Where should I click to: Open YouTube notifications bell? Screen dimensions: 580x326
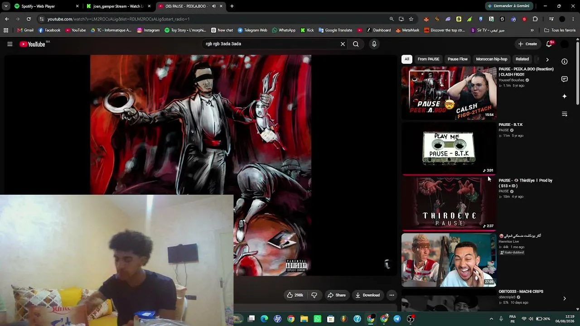tap(549, 44)
